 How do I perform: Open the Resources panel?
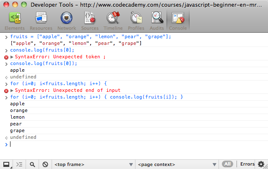click(41, 21)
